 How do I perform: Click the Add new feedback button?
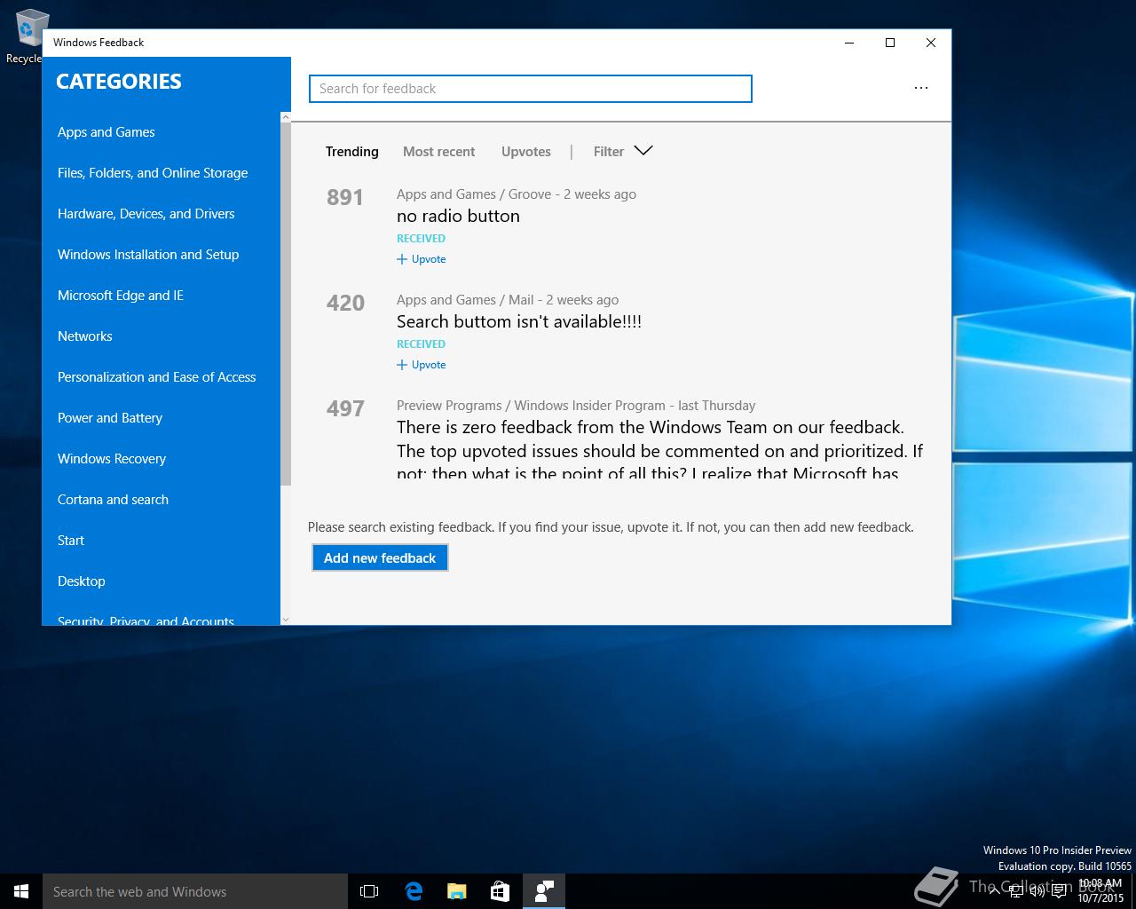(x=380, y=557)
